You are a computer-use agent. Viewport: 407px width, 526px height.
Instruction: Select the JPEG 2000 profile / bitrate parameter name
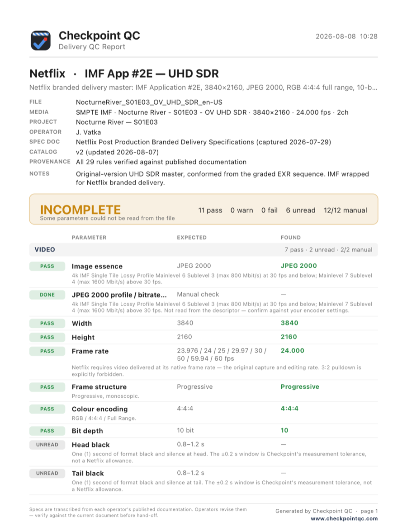(x=119, y=295)
